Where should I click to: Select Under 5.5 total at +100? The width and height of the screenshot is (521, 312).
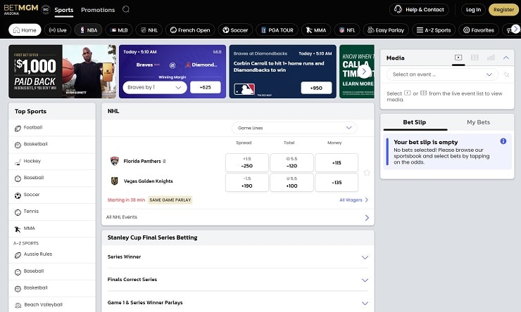click(291, 183)
